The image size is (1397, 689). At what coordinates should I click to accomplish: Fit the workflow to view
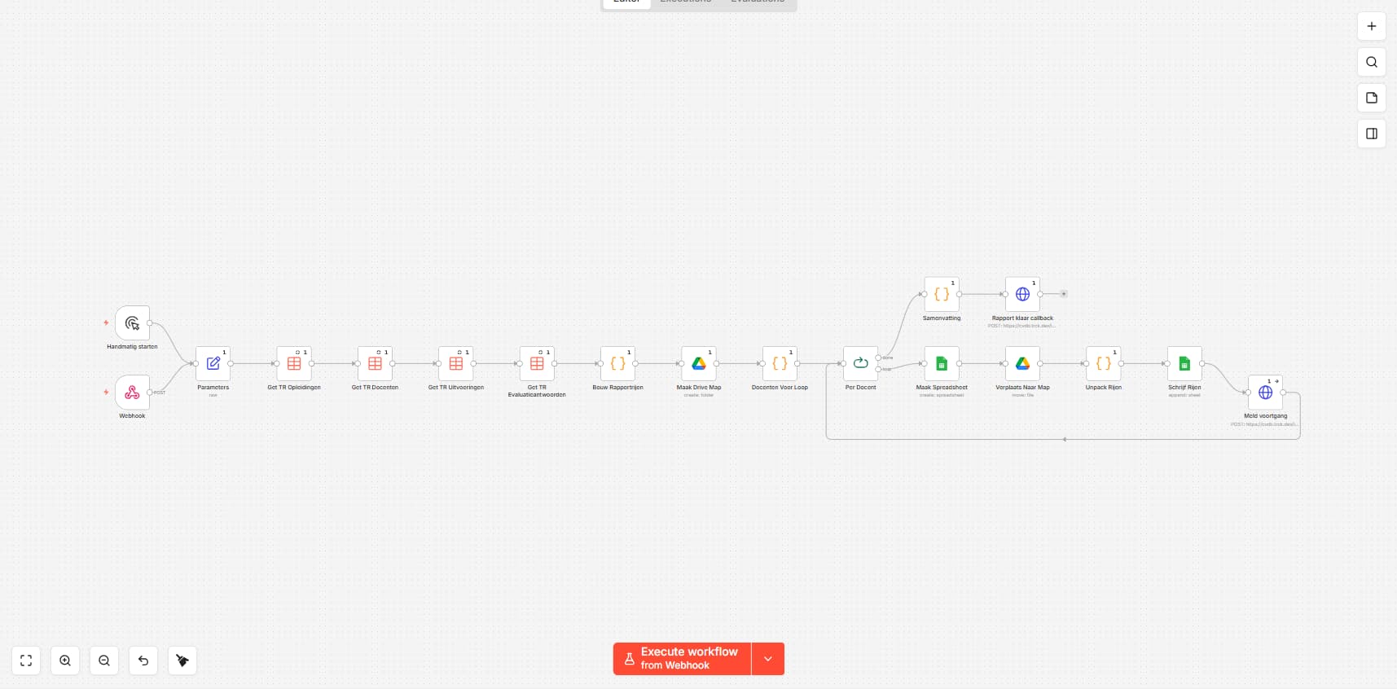click(x=26, y=660)
